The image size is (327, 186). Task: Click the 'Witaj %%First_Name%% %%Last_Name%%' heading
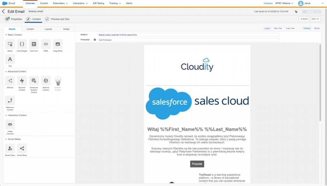(x=197, y=129)
